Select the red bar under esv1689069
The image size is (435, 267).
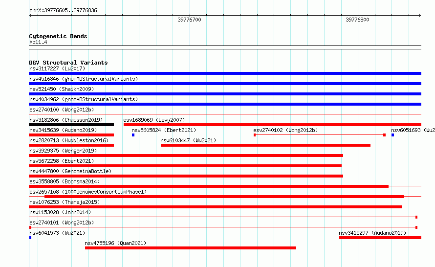click(272, 125)
